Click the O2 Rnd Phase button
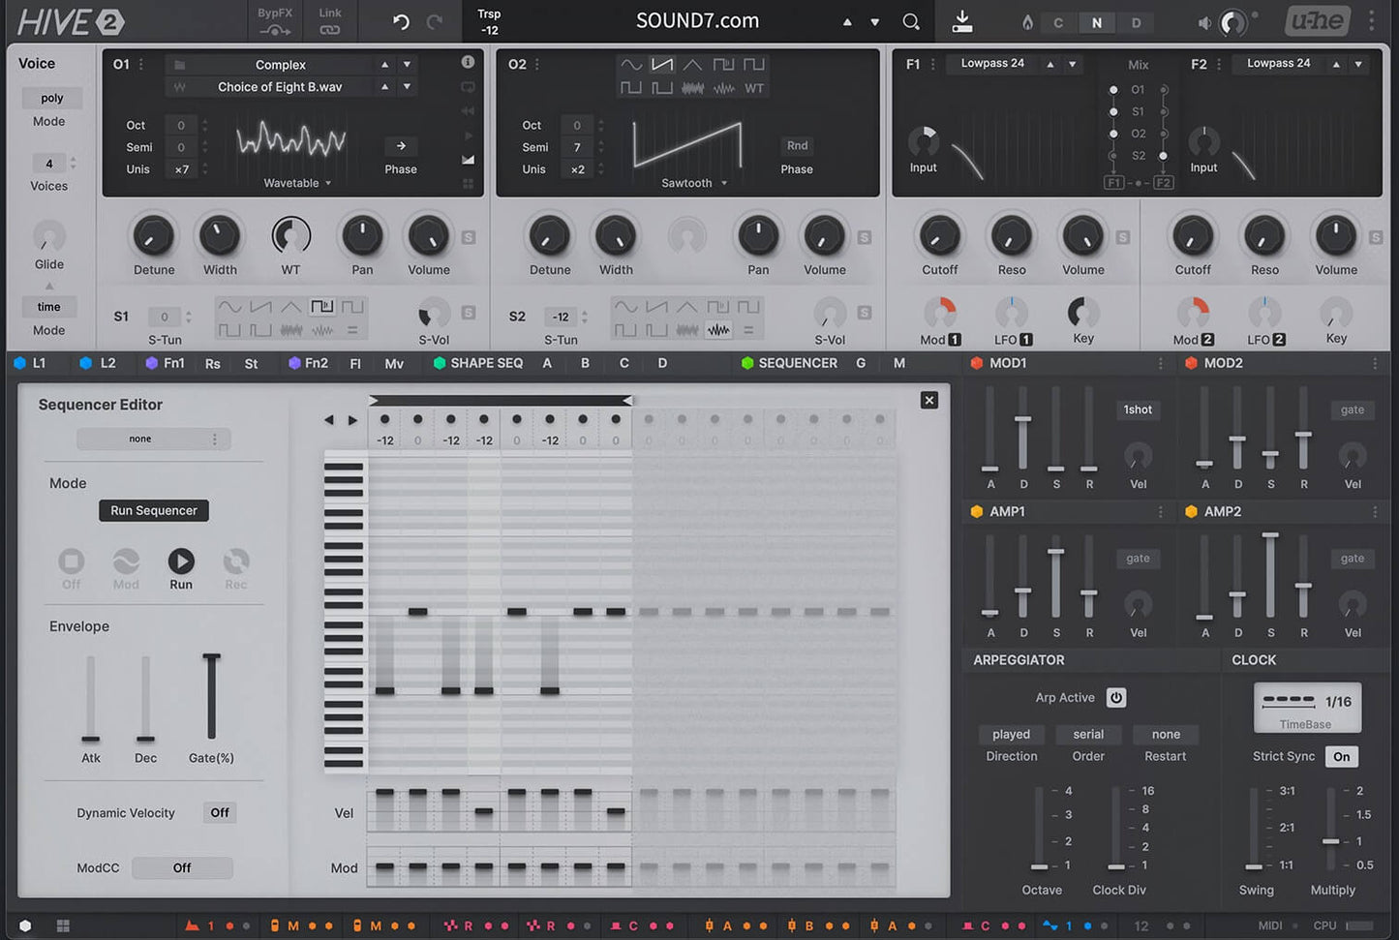1399x940 pixels. point(797,146)
